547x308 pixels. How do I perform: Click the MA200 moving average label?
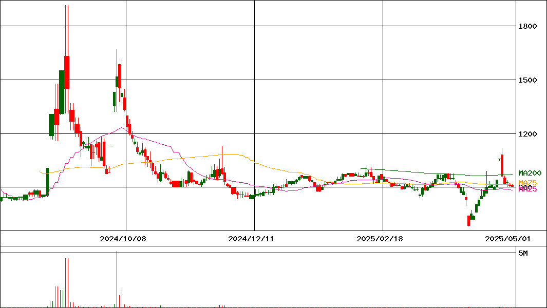(530, 173)
